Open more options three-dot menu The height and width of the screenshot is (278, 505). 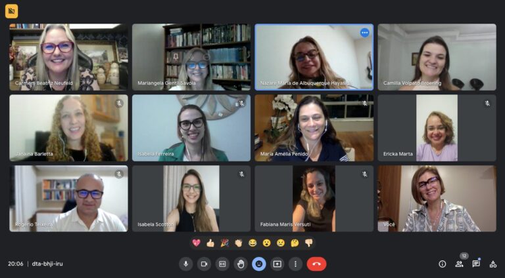point(295,264)
